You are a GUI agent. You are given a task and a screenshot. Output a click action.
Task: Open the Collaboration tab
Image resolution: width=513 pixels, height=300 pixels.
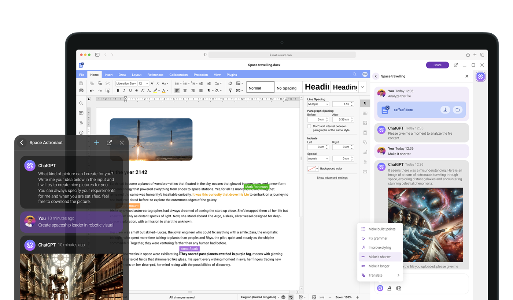coord(178,75)
